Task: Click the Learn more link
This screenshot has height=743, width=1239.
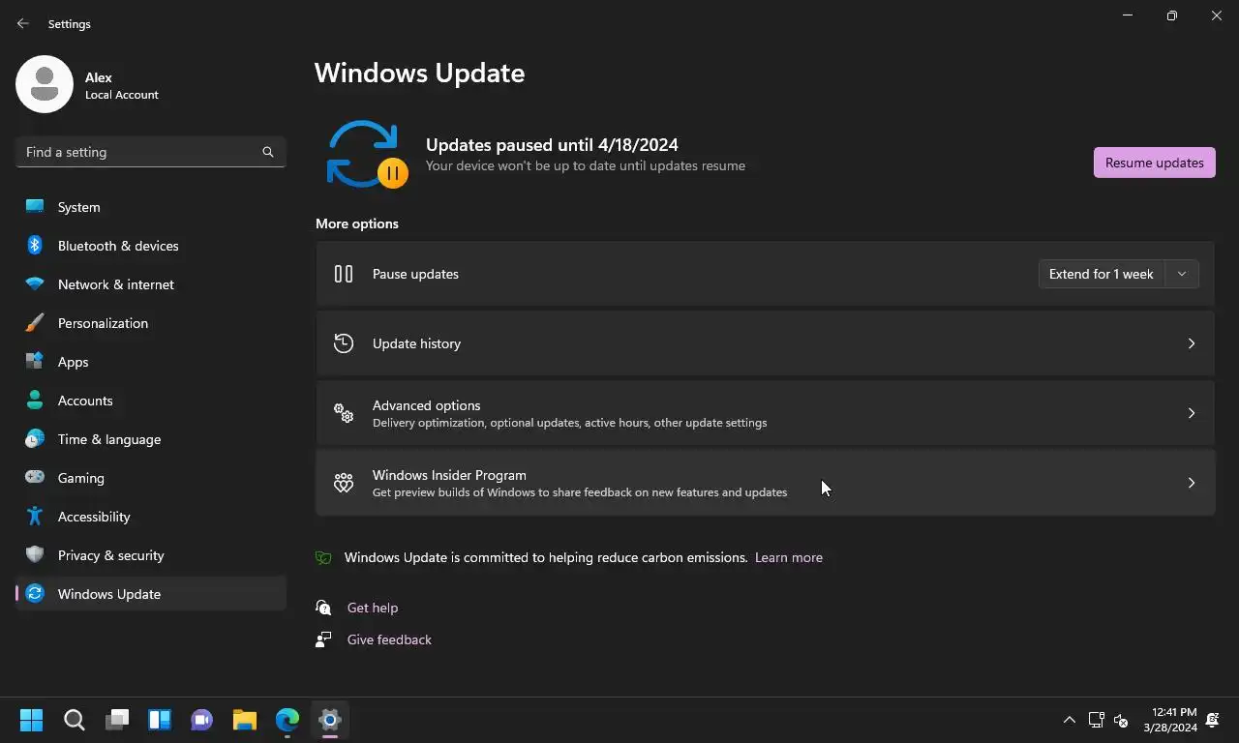Action: (789, 558)
